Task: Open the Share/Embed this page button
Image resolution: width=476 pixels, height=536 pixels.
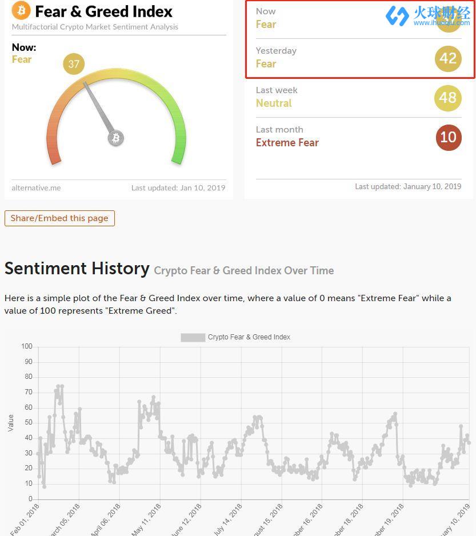Action: tap(59, 218)
